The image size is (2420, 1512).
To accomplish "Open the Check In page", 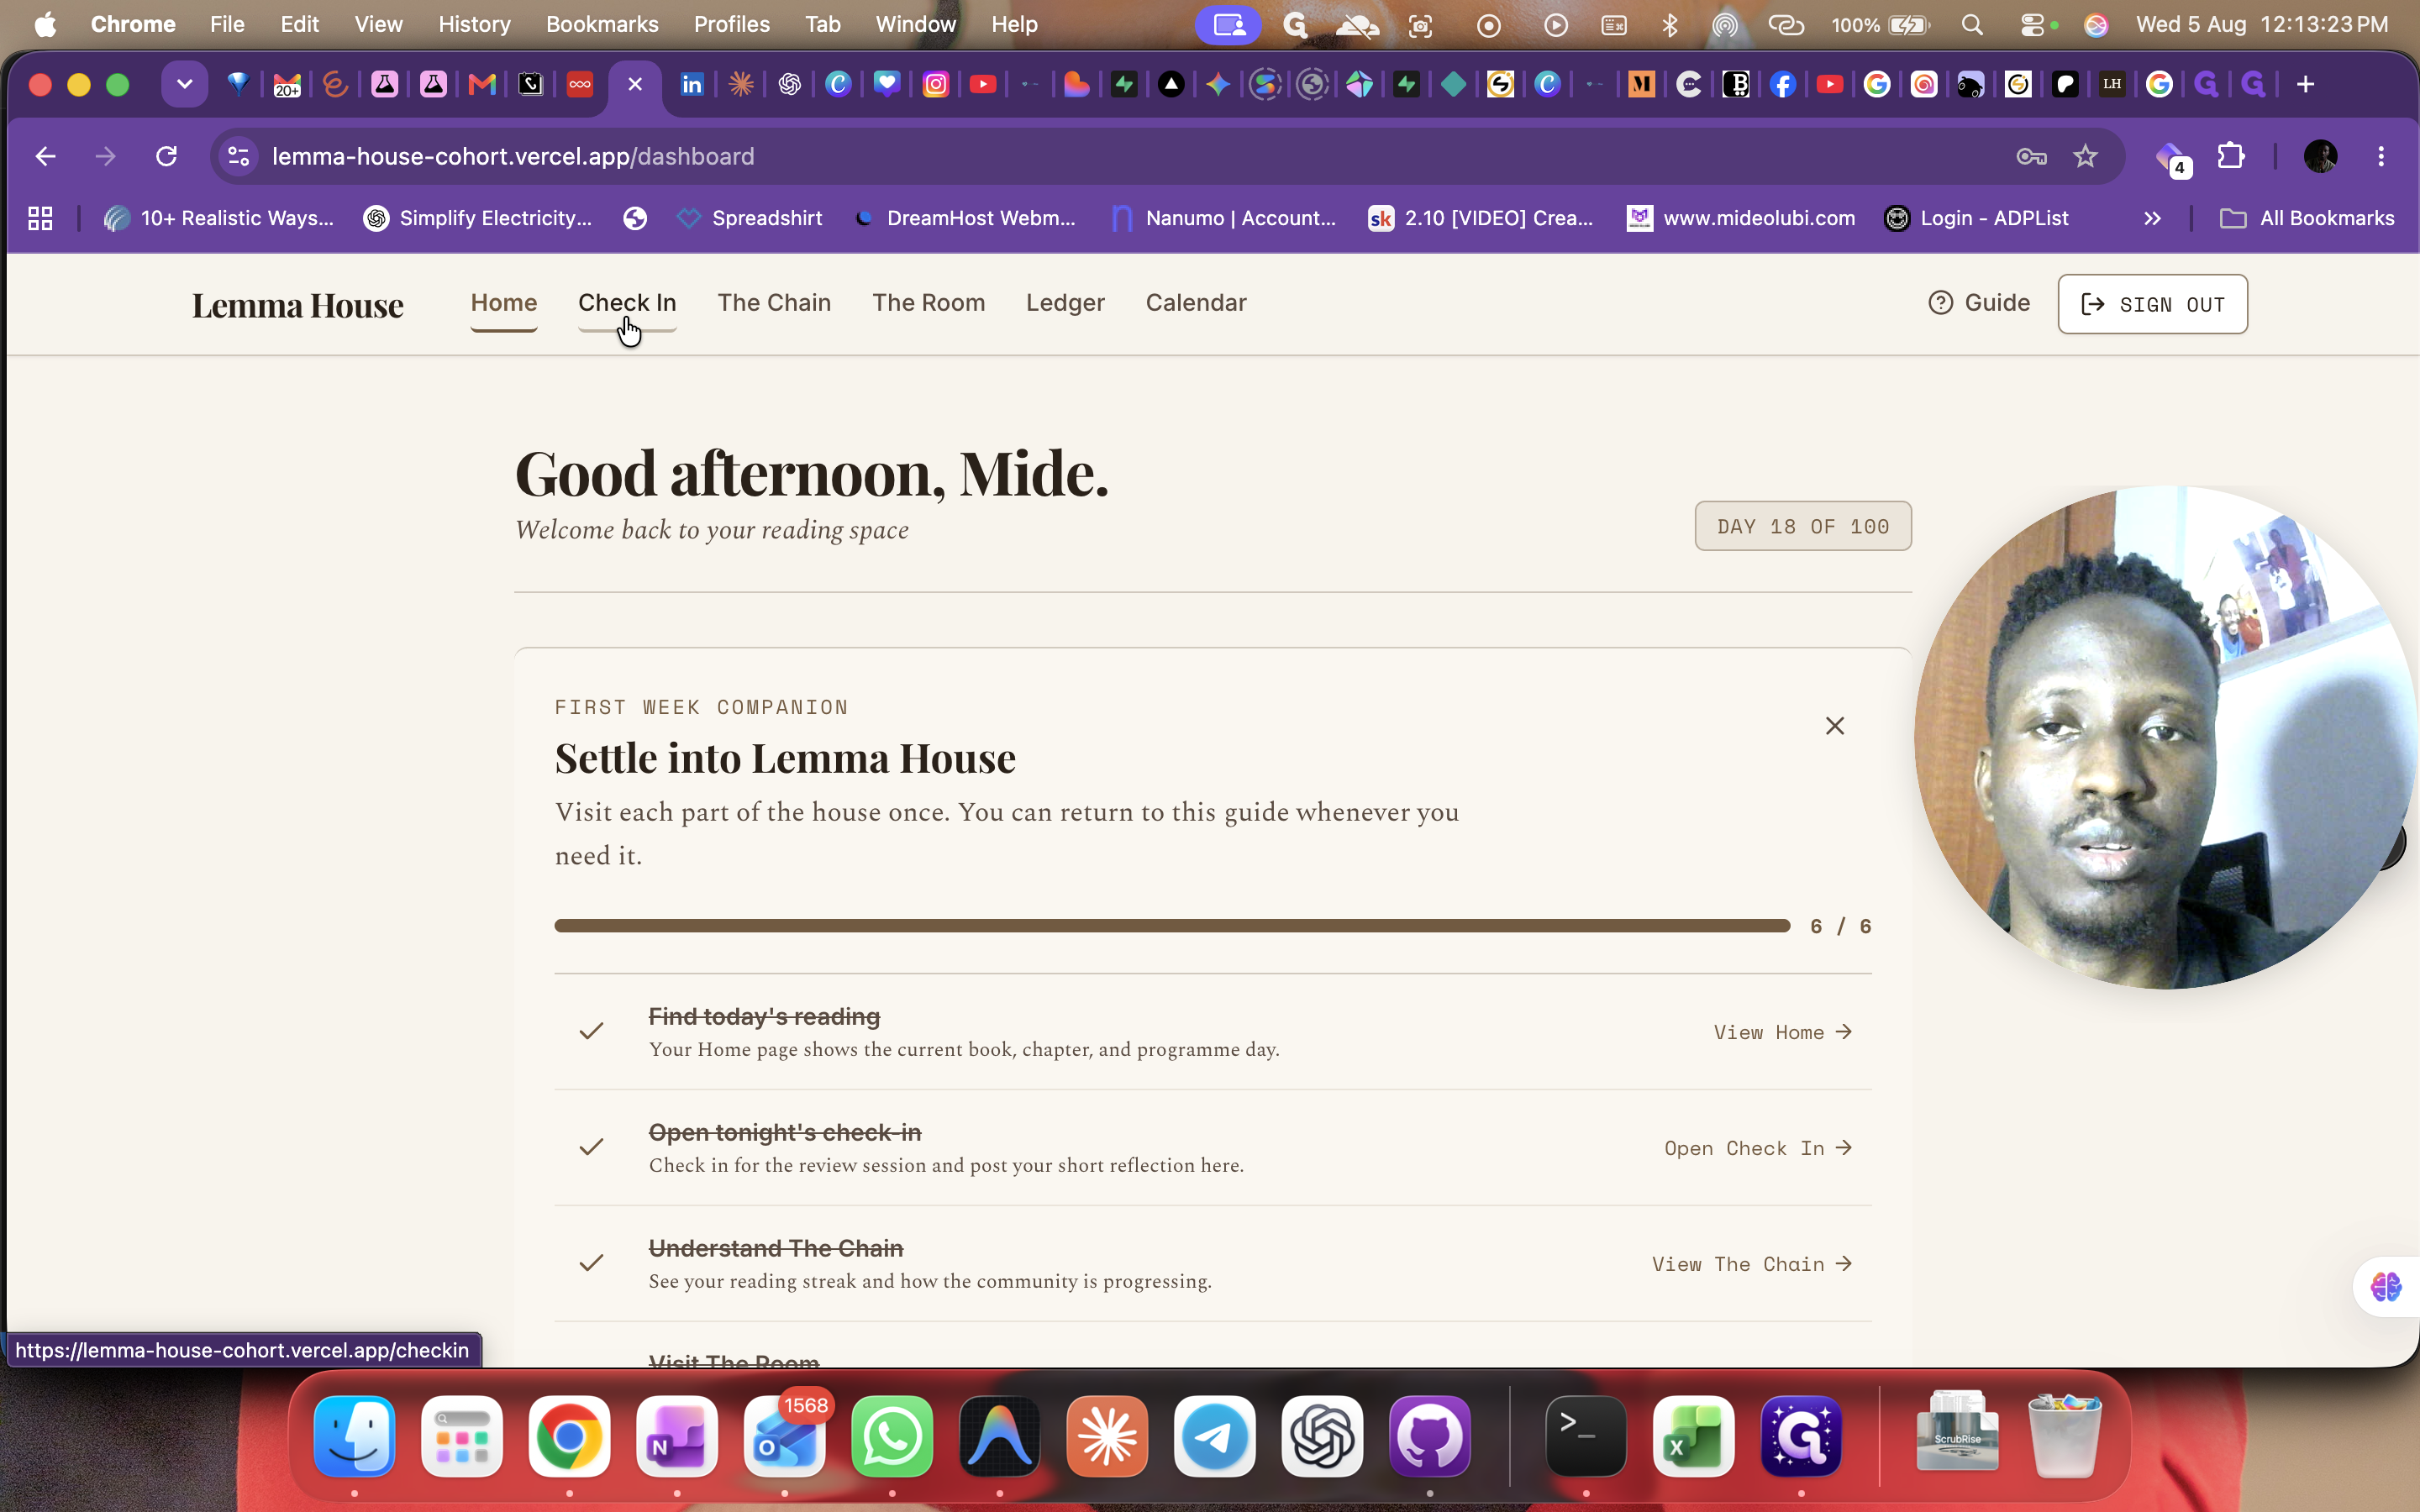I will point(627,303).
